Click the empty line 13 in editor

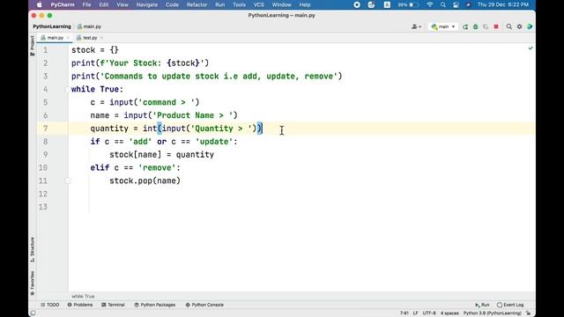click(x=301, y=207)
